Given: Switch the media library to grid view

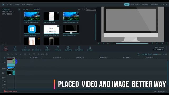Looking at the screenshot, I should (x=84, y=9).
